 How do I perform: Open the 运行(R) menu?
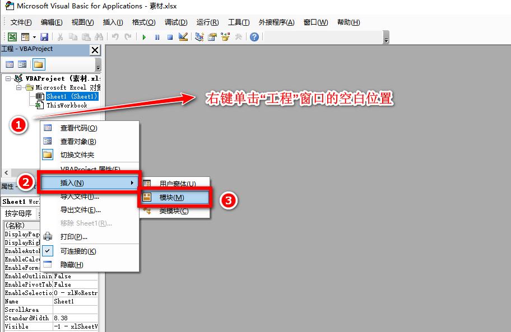pos(207,22)
